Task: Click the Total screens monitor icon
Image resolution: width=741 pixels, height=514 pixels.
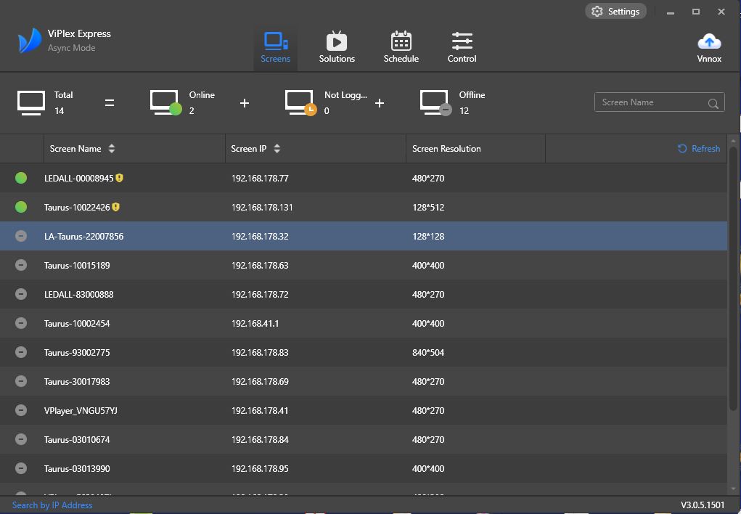Action: [x=31, y=102]
